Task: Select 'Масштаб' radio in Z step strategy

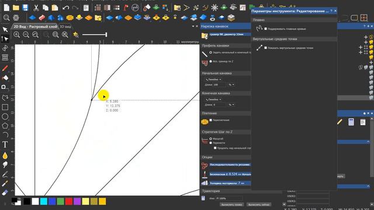Action: (210, 139)
